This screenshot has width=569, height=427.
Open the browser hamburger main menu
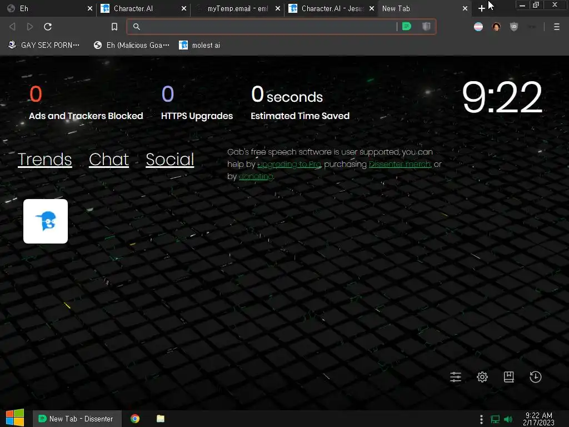point(556,27)
